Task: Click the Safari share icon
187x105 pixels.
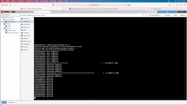Action: click(181, 5)
